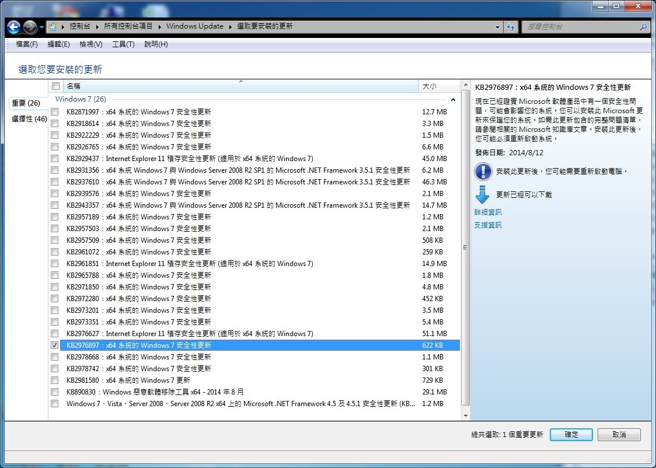Select the KB2976627 Internet Explorer 11 row
This screenshot has height=468, width=656.
pyautogui.click(x=260, y=334)
